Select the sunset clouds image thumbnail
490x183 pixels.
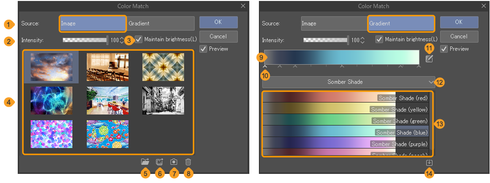52,67
